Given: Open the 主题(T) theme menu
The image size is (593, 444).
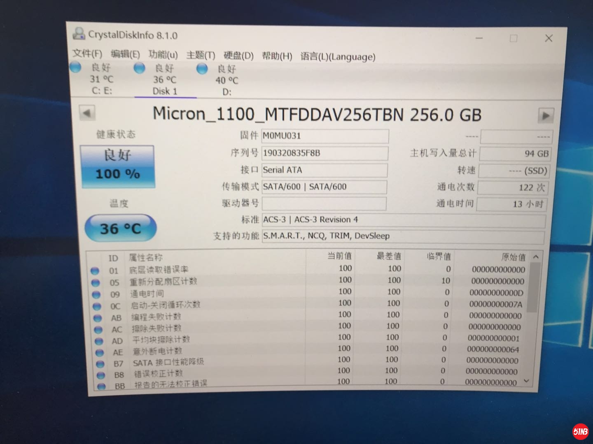Looking at the screenshot, I should [201, 55].
